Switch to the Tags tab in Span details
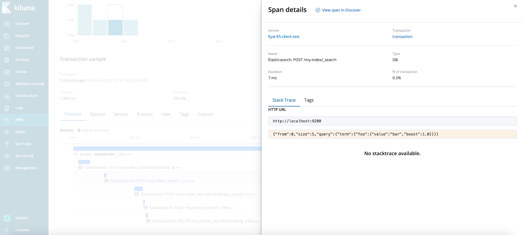 click(x=309, y=100)
